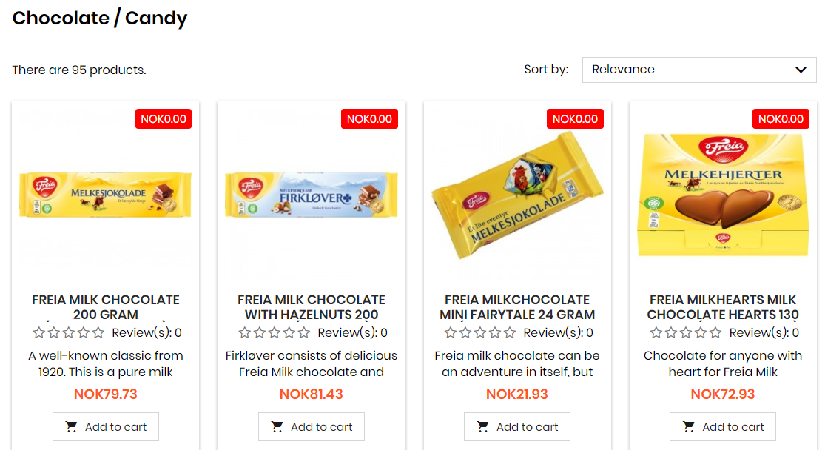Click cart icon under Mini Fairytale chocolate
Viewport: 825px width, 450px height.
[x=482, y=427]
